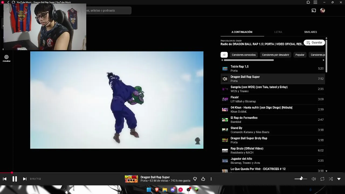This screenshot has width=345, height=194.
Task: Collapse the player page arrow
Action: 339,179
